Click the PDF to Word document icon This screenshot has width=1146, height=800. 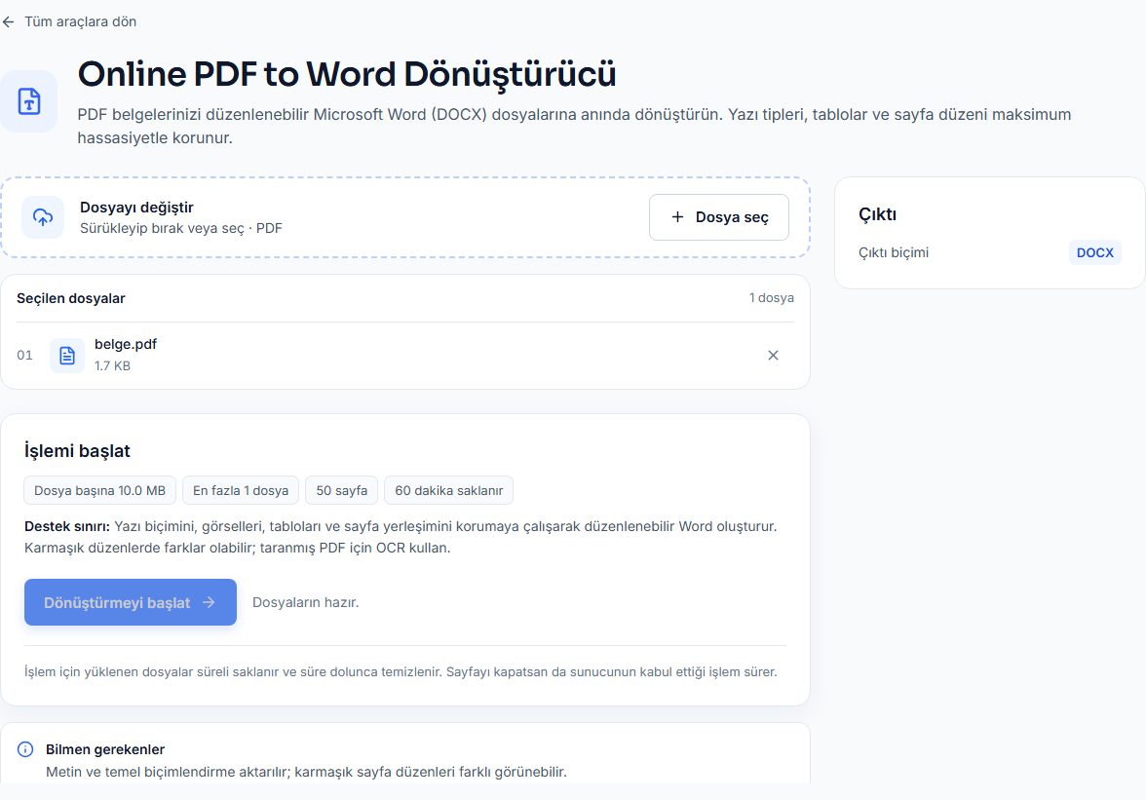point(29,101)
